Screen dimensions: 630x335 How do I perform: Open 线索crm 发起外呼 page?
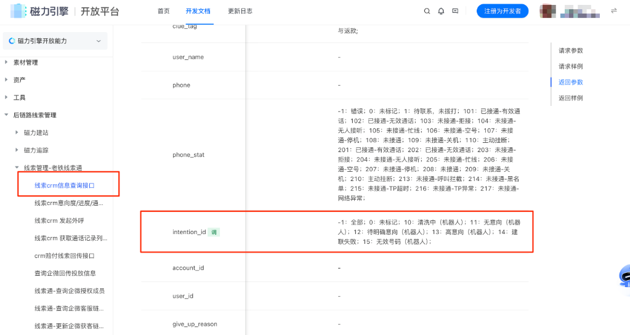click(59, 220)
